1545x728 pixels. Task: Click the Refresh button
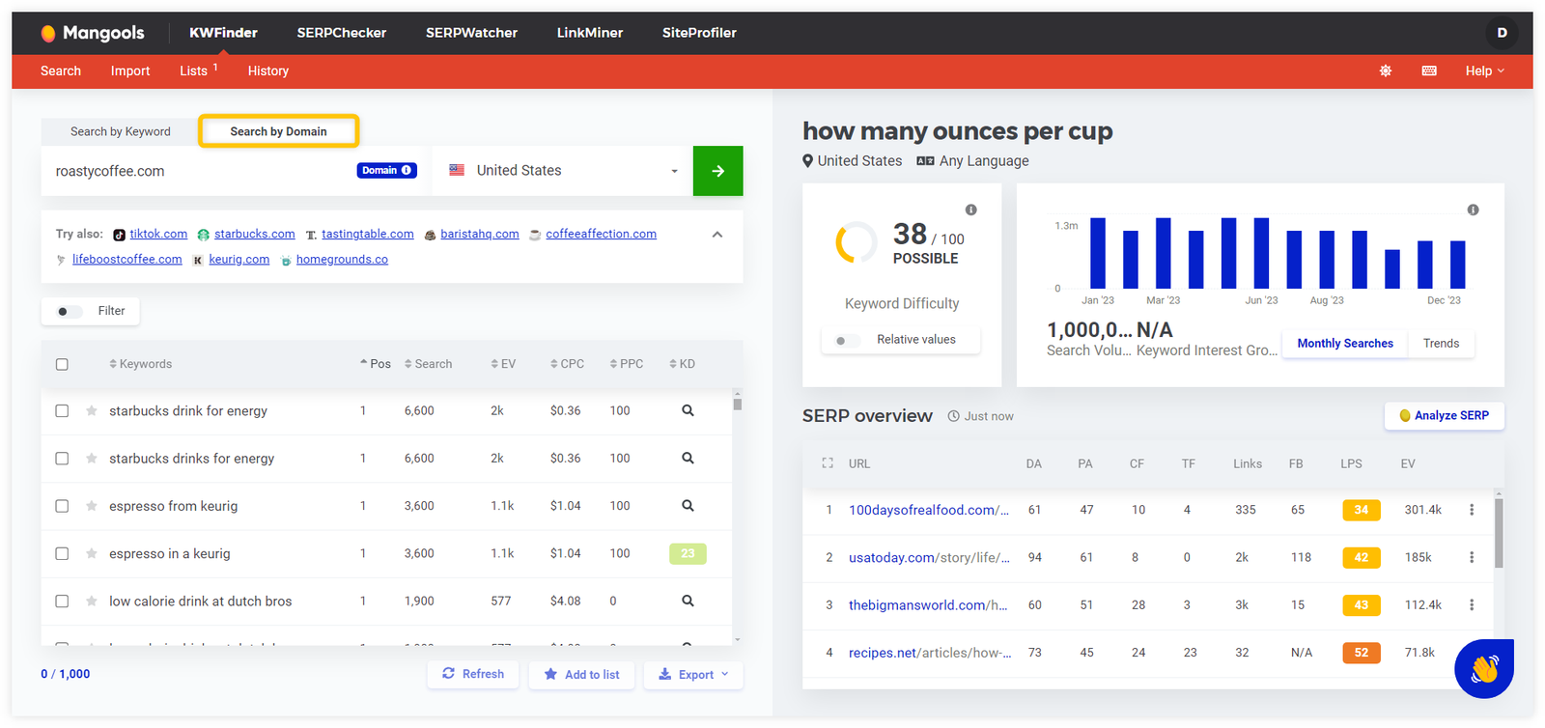[x=473, y=674]
